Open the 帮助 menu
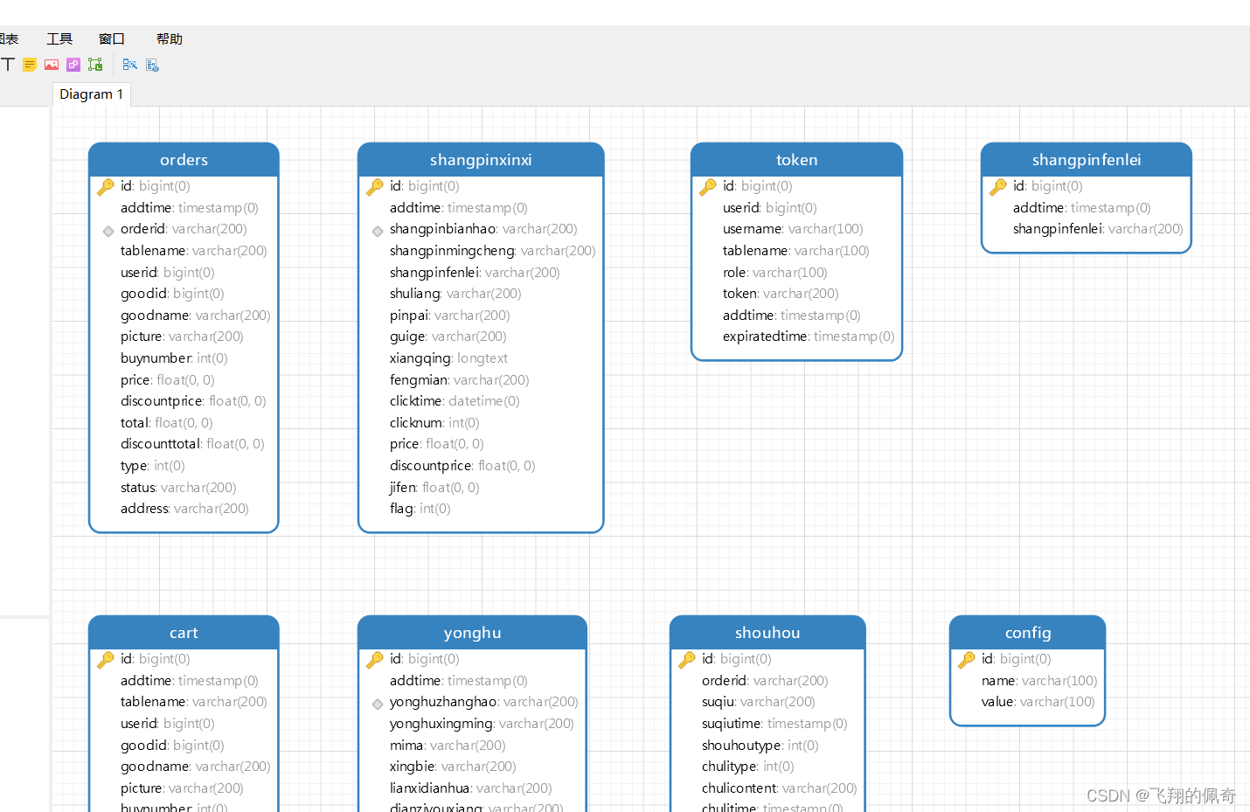 (x=170, y=38)
